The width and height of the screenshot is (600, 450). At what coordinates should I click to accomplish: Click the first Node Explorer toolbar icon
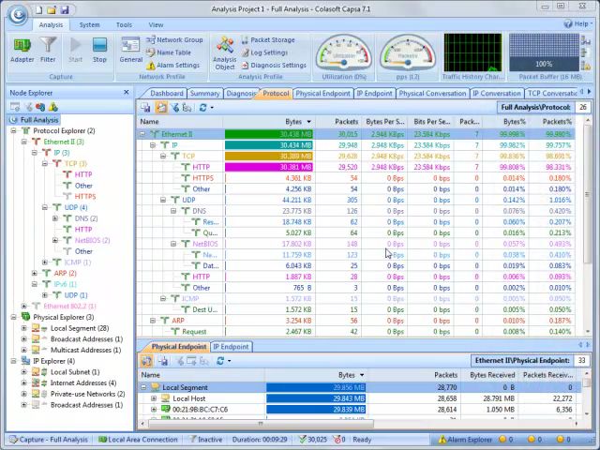(x=15, y=107)
